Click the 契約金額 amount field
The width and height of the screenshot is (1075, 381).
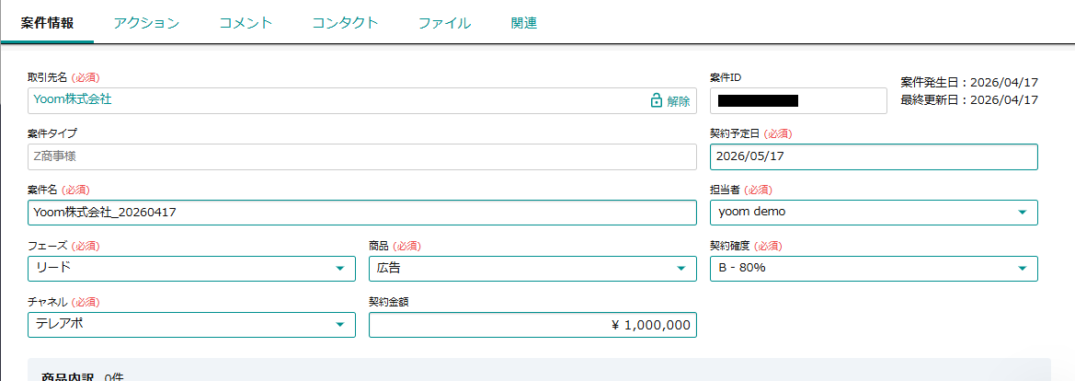click(532, 325)
